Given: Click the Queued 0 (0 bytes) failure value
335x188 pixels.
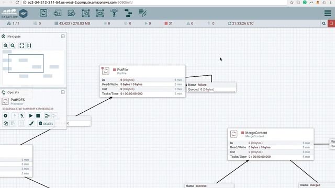Looking at the screenshot, I should pyautogui.click(x=207, y=89).
